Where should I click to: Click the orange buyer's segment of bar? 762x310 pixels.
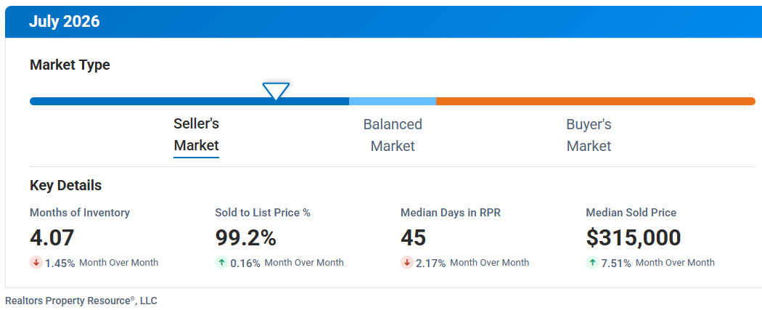coord(596,101)
